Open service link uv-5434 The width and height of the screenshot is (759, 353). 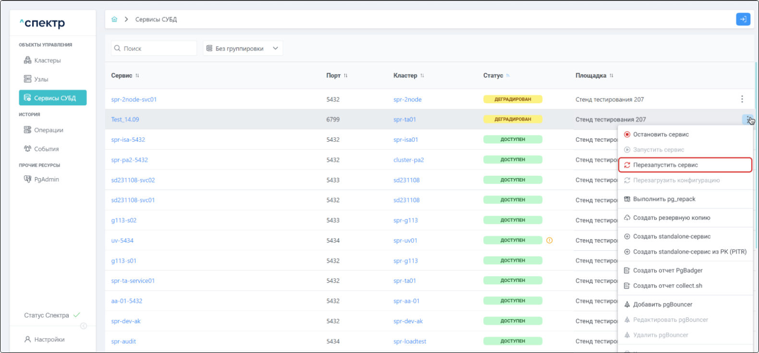(122, 241)
